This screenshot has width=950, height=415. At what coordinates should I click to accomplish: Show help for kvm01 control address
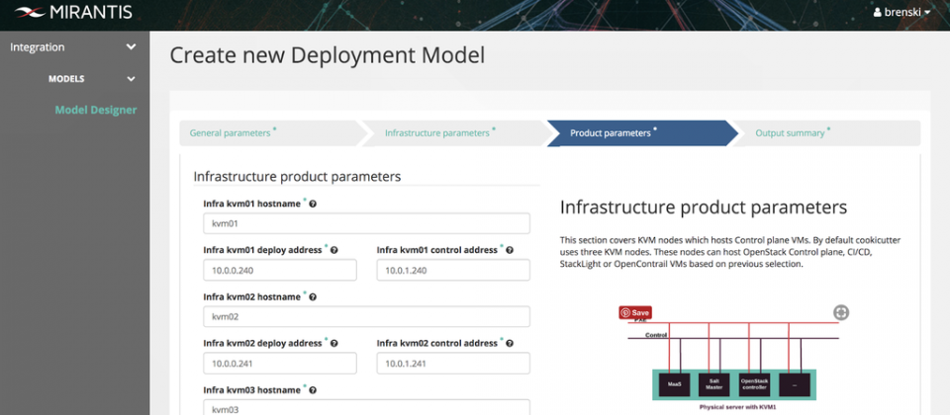coord(510,250)
